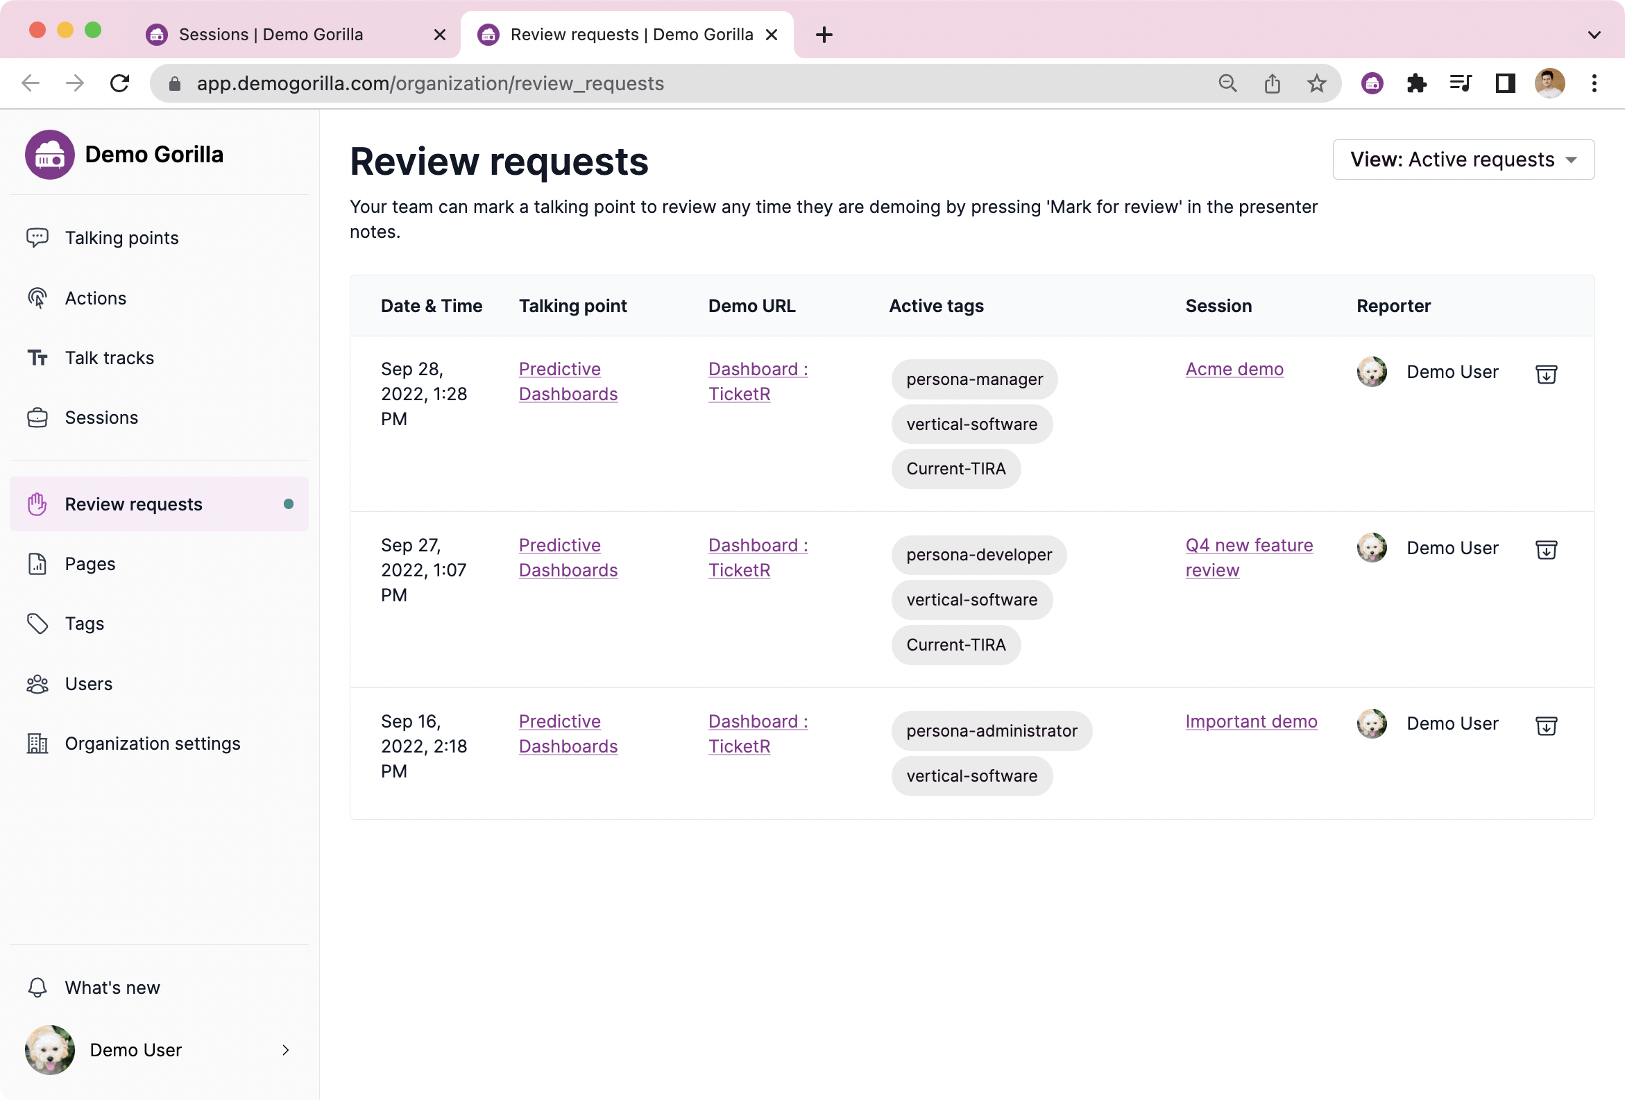This screenshot has width=1625, height=1100.
Task: Open the View: Active requests dropdown
Action: tap(1463, 160)
